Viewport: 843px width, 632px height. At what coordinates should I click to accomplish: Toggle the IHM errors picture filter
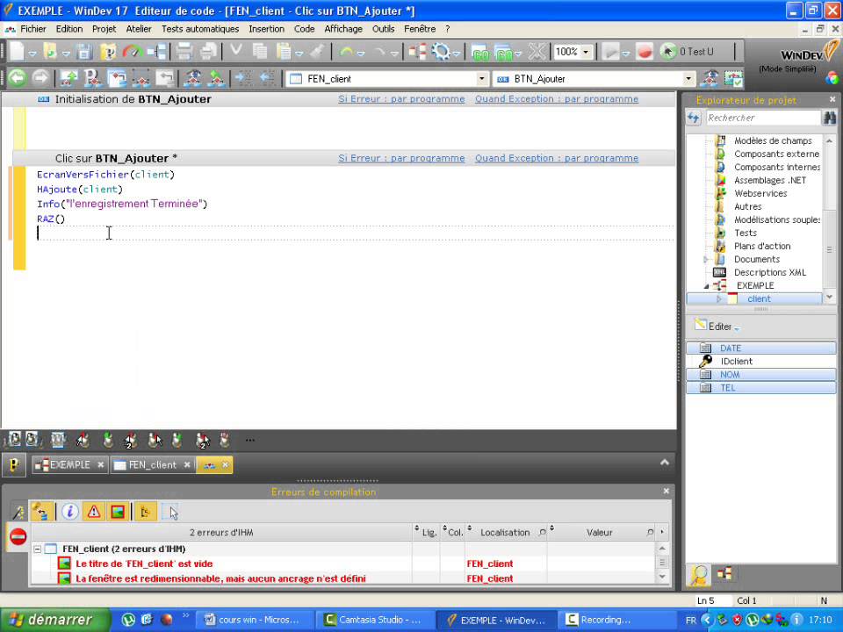pos(118,511)
